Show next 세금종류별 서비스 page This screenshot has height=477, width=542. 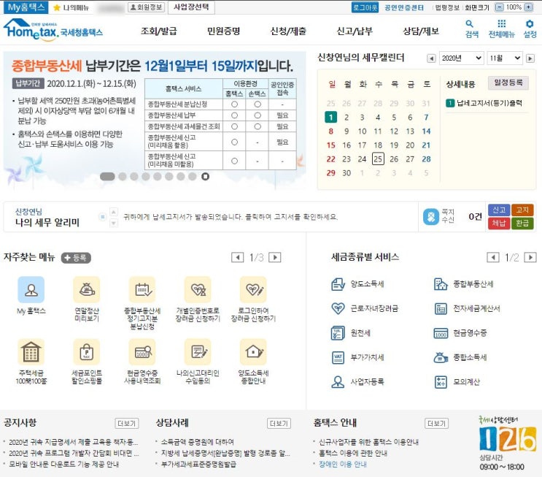click(x=530, y=257)
